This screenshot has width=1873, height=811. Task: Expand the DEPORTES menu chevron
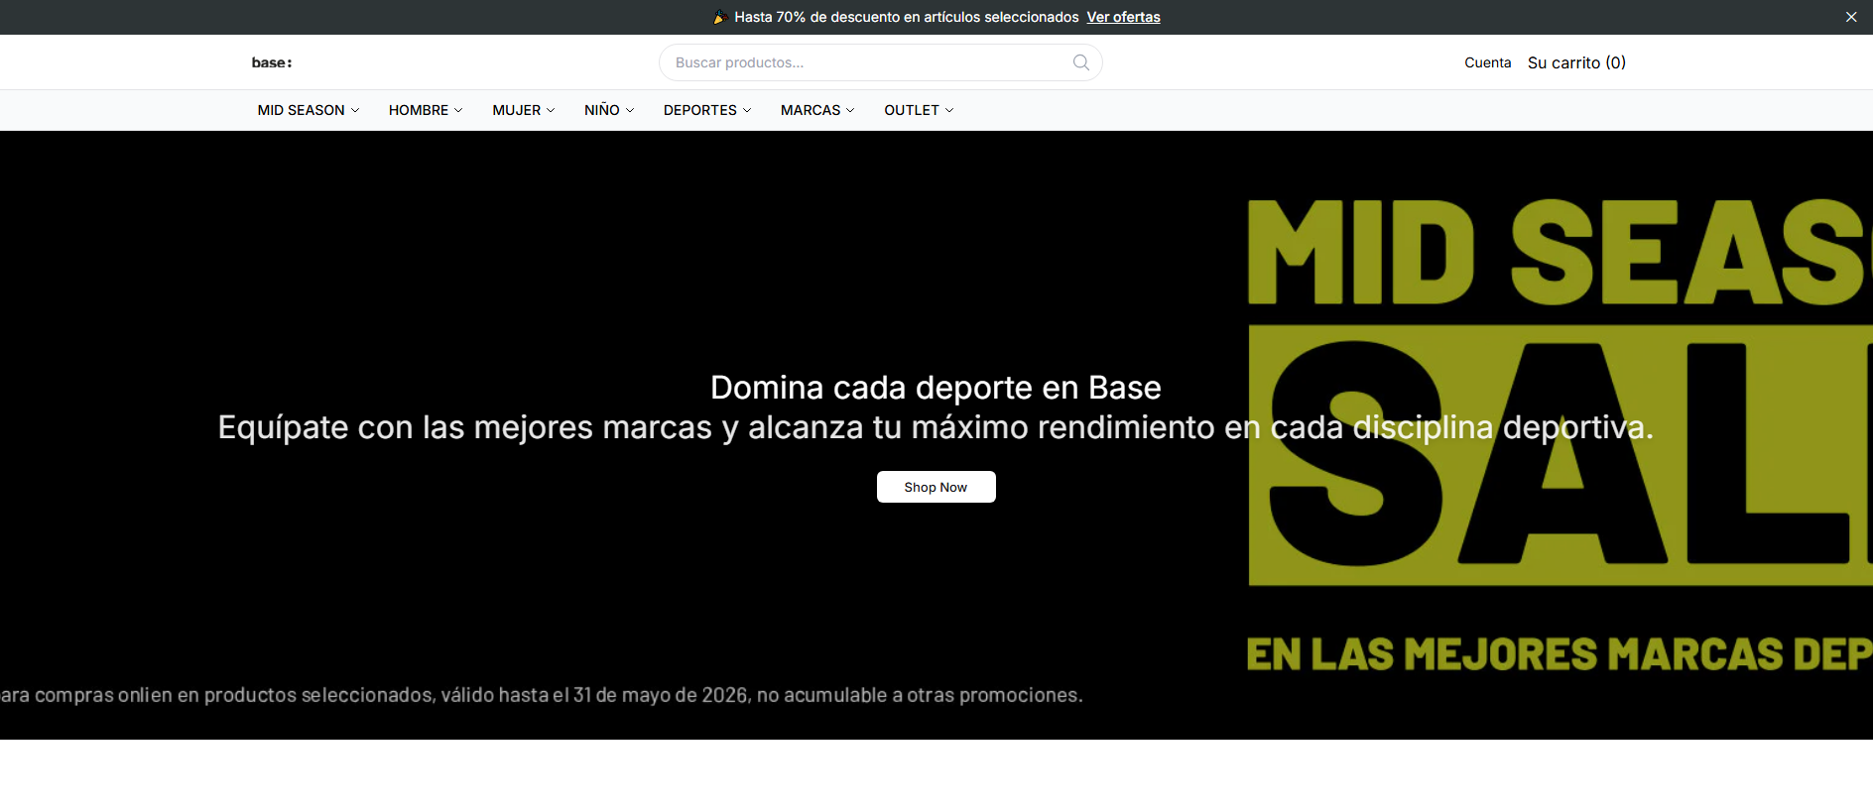[x=747, y=110]
